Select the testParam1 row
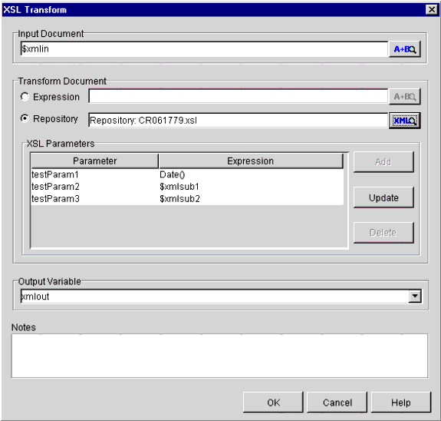This screenshot has height=421, width=441. pos(187,174)
